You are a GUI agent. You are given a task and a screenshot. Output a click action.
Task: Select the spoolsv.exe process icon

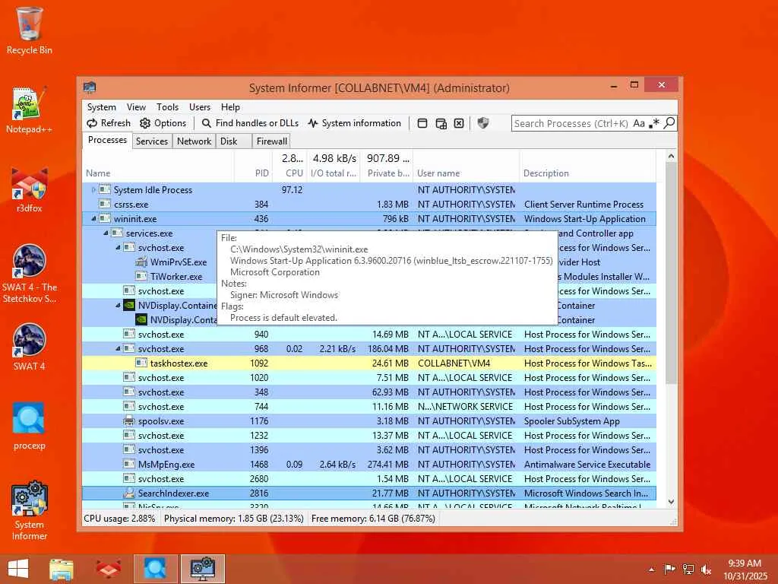(129, 421)
